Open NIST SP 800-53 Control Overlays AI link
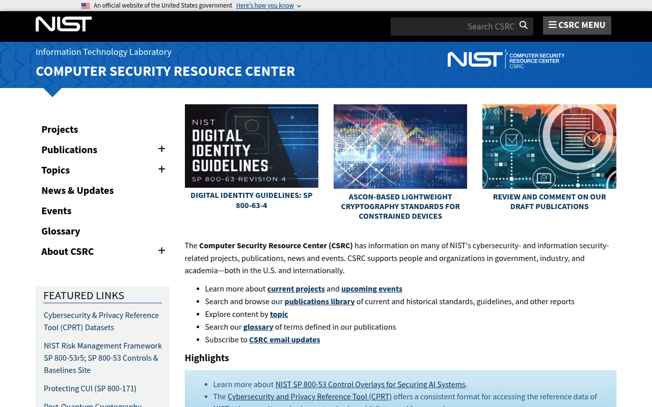 (370, 385)
